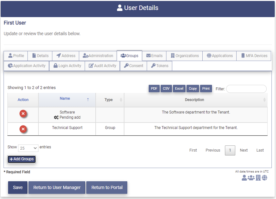
Task: Click the Technical Support department description
Action: 196,128
